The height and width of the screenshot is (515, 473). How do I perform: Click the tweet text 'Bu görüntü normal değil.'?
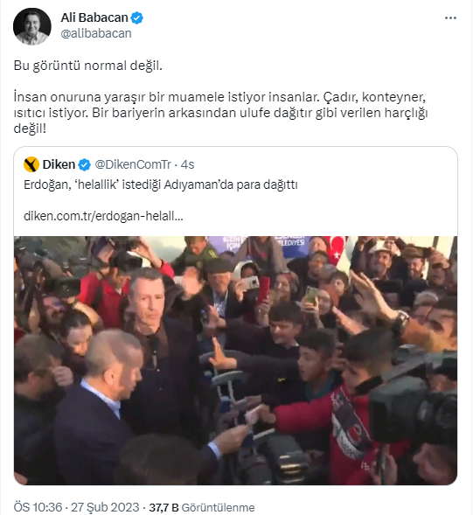(88, 66)
